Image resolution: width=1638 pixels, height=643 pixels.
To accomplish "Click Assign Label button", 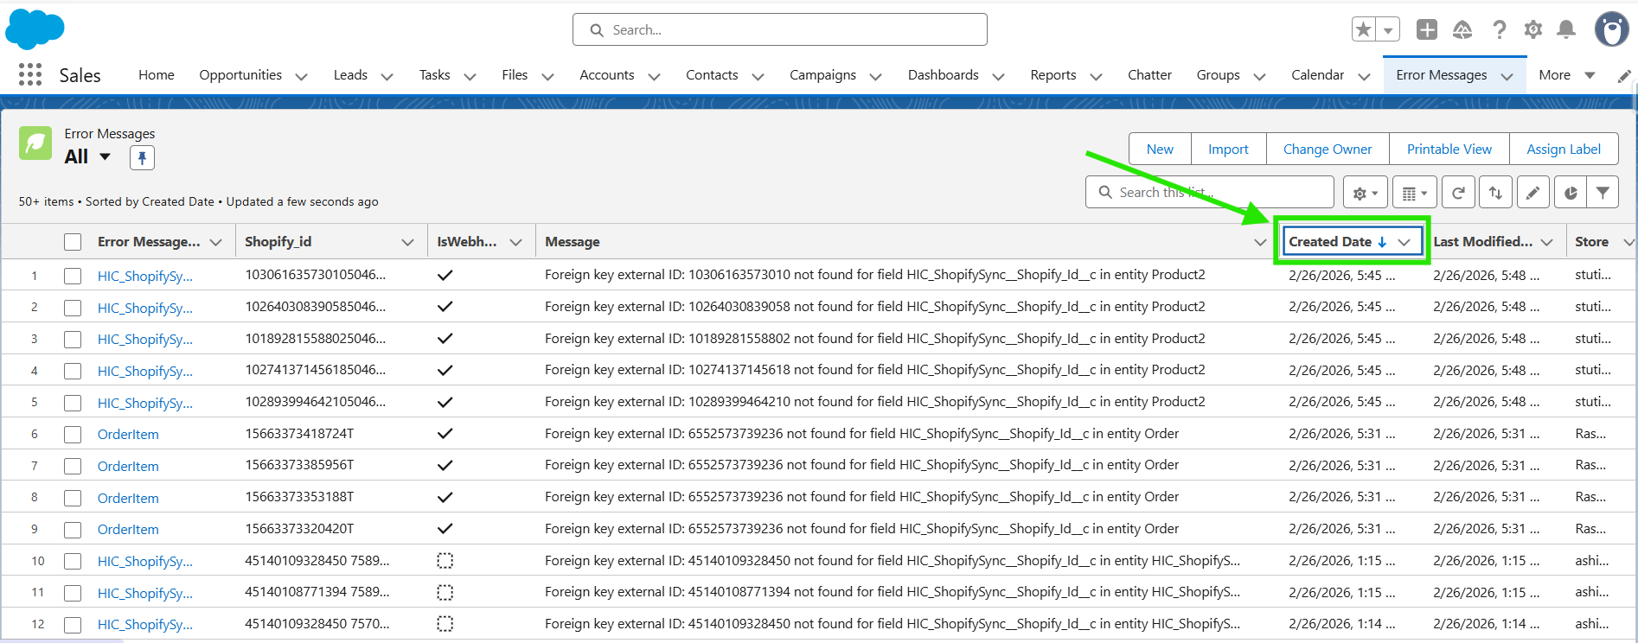I will (1564, 149).
